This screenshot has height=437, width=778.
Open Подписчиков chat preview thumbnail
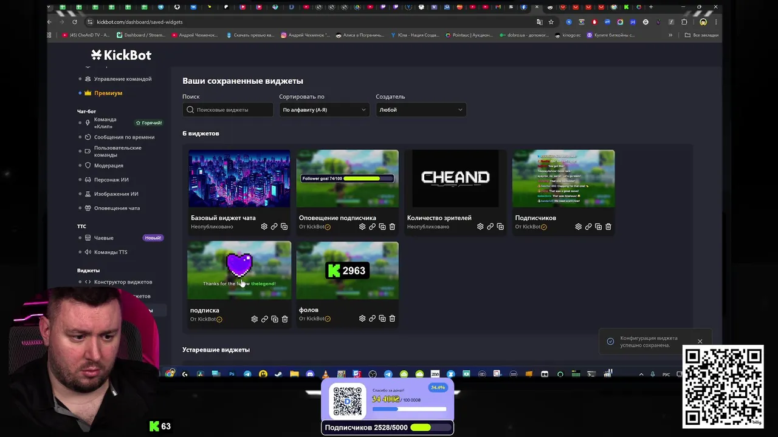tap(563, 178)
